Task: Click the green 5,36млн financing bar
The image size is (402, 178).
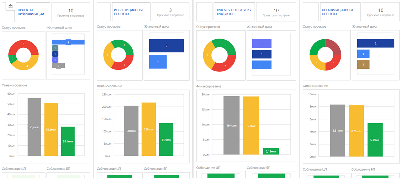Action: [x=375, y=139]
